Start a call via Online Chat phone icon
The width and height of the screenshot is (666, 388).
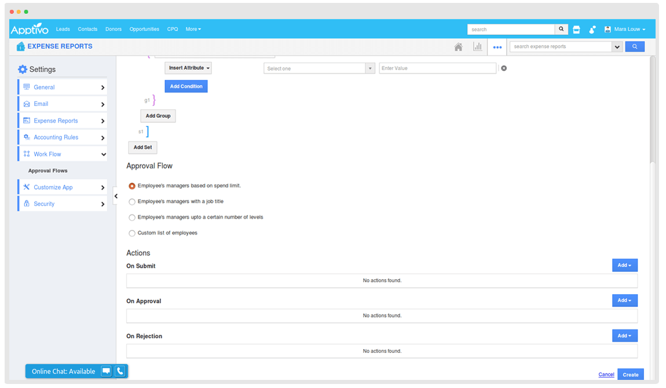tap(120, 371)
